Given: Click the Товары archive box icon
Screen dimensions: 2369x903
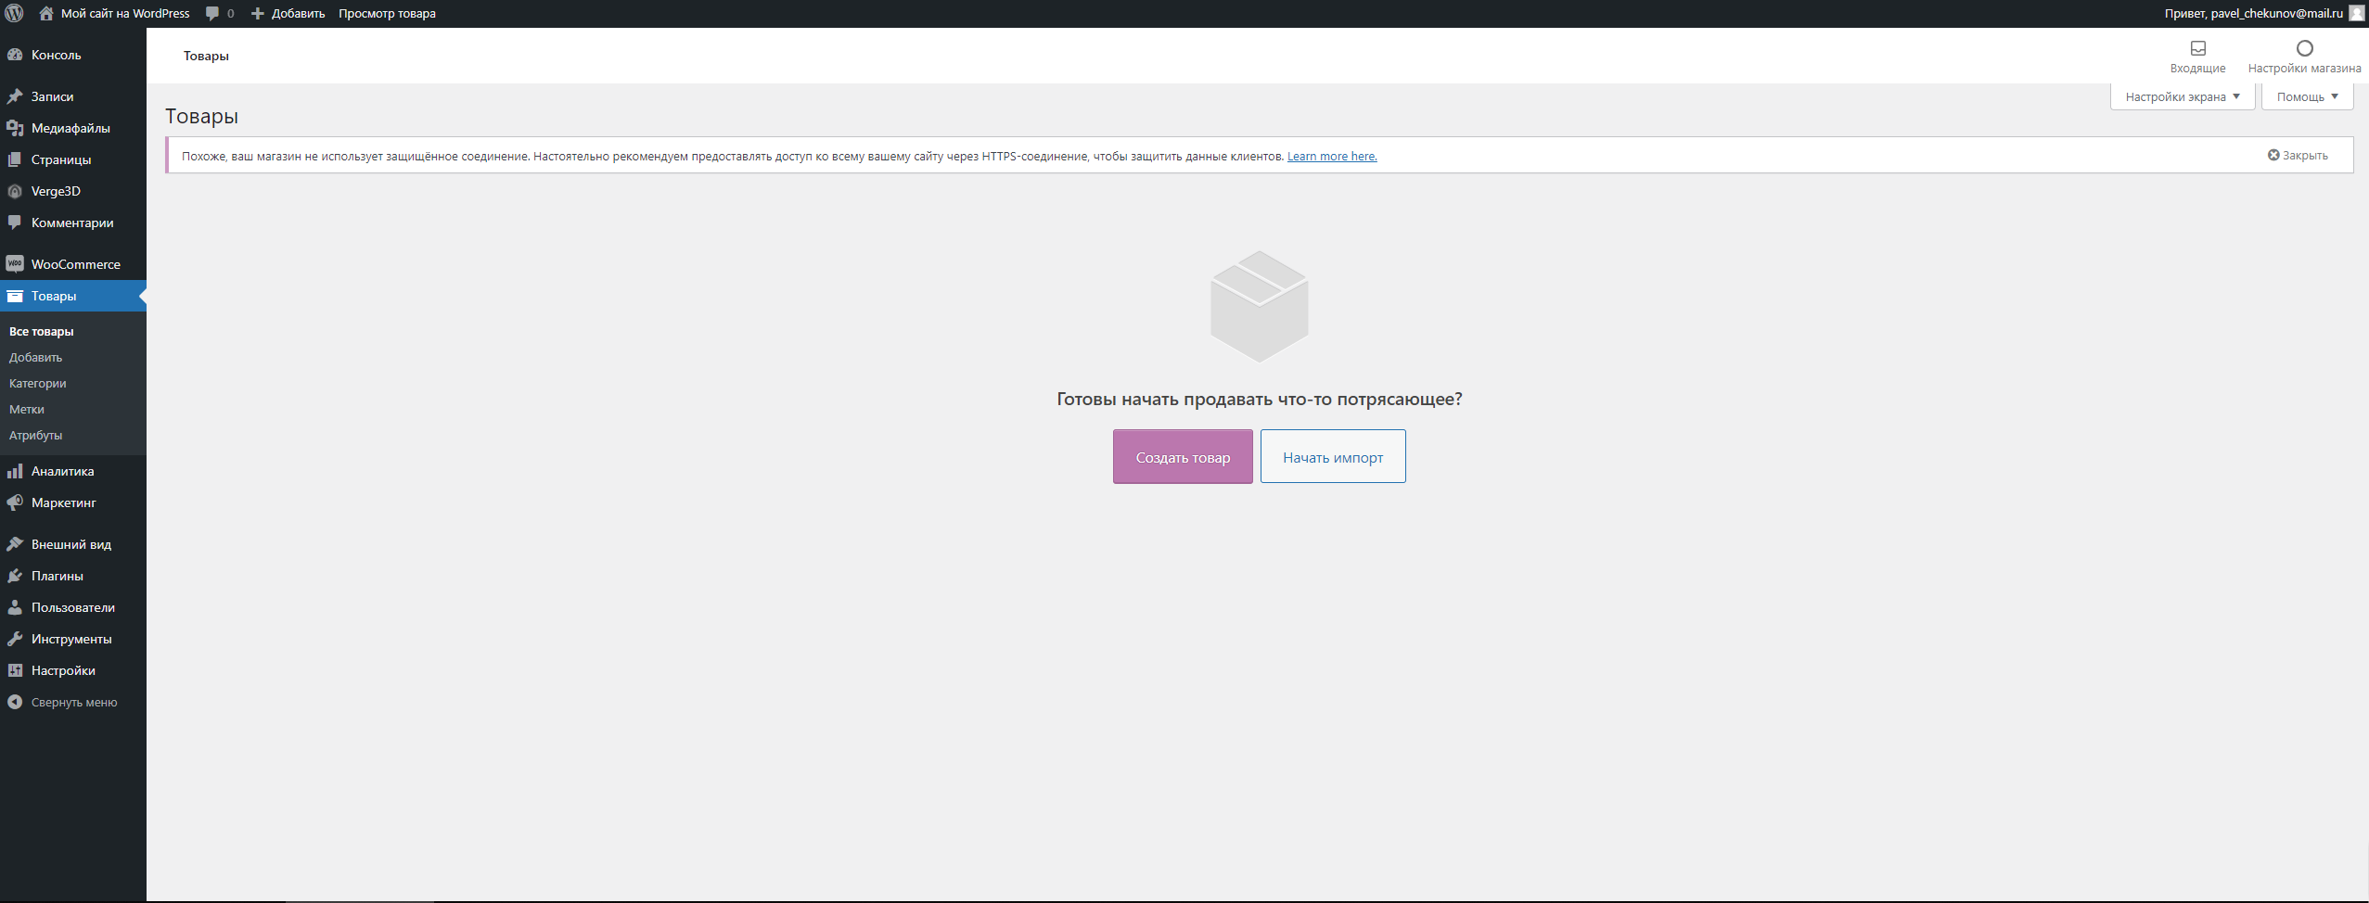Looking at the screenshot, I should click(x=15, y=296).
